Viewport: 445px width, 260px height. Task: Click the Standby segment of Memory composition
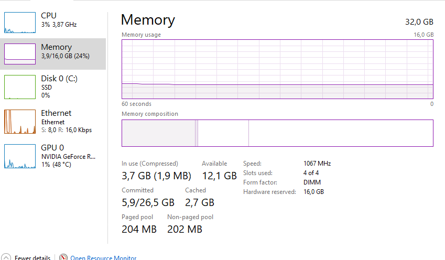(223, 133)
